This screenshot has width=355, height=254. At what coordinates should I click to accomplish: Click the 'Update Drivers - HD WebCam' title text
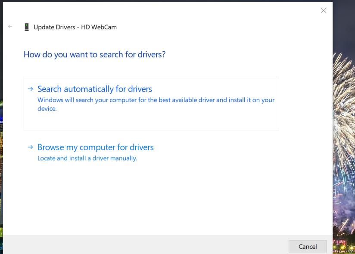[75, 27]
